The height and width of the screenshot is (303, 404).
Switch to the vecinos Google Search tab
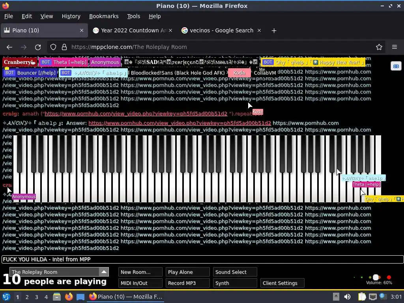pyautogui.click(x=221, y=30)
